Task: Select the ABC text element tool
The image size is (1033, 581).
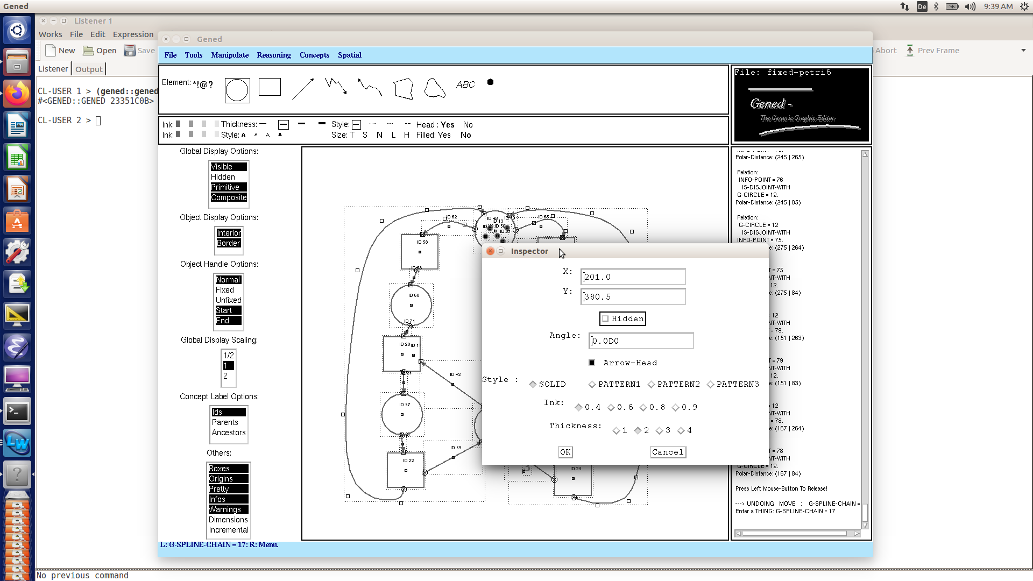Action: pyautogui.click(x=465, y=84)
